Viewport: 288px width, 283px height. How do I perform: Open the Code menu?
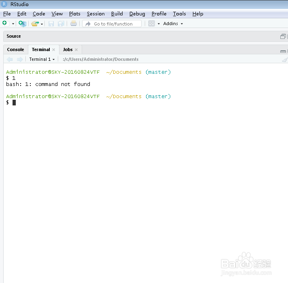[x=39, y=14]
